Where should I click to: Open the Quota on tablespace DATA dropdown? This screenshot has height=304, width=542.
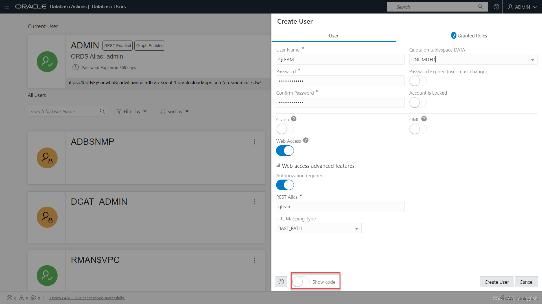(532, 59)
